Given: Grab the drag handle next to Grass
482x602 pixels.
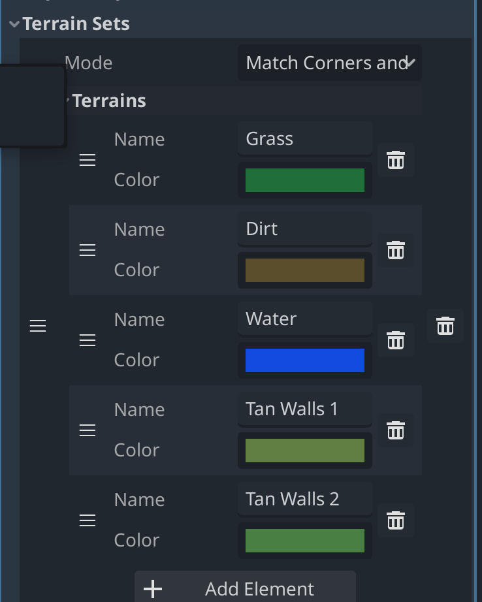Looking at the screenshot, I should pos(88,160).
